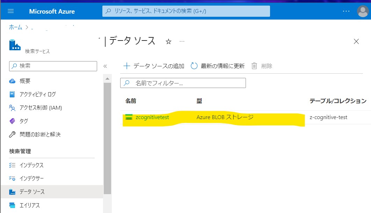371x213 pixels.
Task: Click the タグ purple tag icon
Action: (12, 121)
